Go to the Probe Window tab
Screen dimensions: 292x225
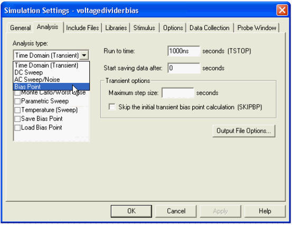(x=257, y=28)
